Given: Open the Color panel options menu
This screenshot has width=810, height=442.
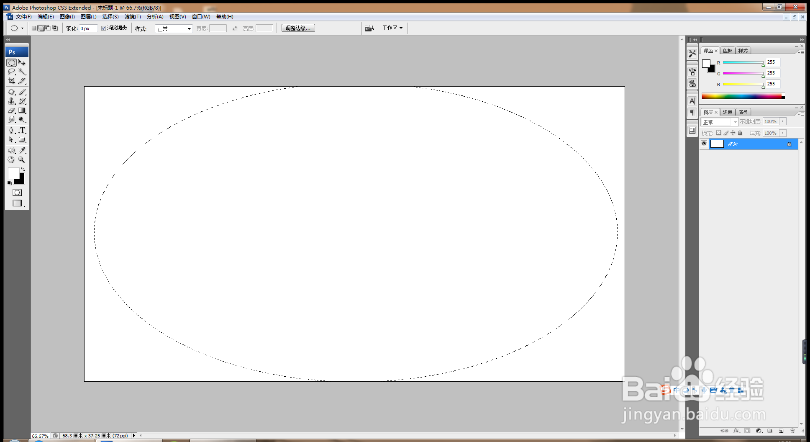Looking at the screenshot, I should point(800,52).
